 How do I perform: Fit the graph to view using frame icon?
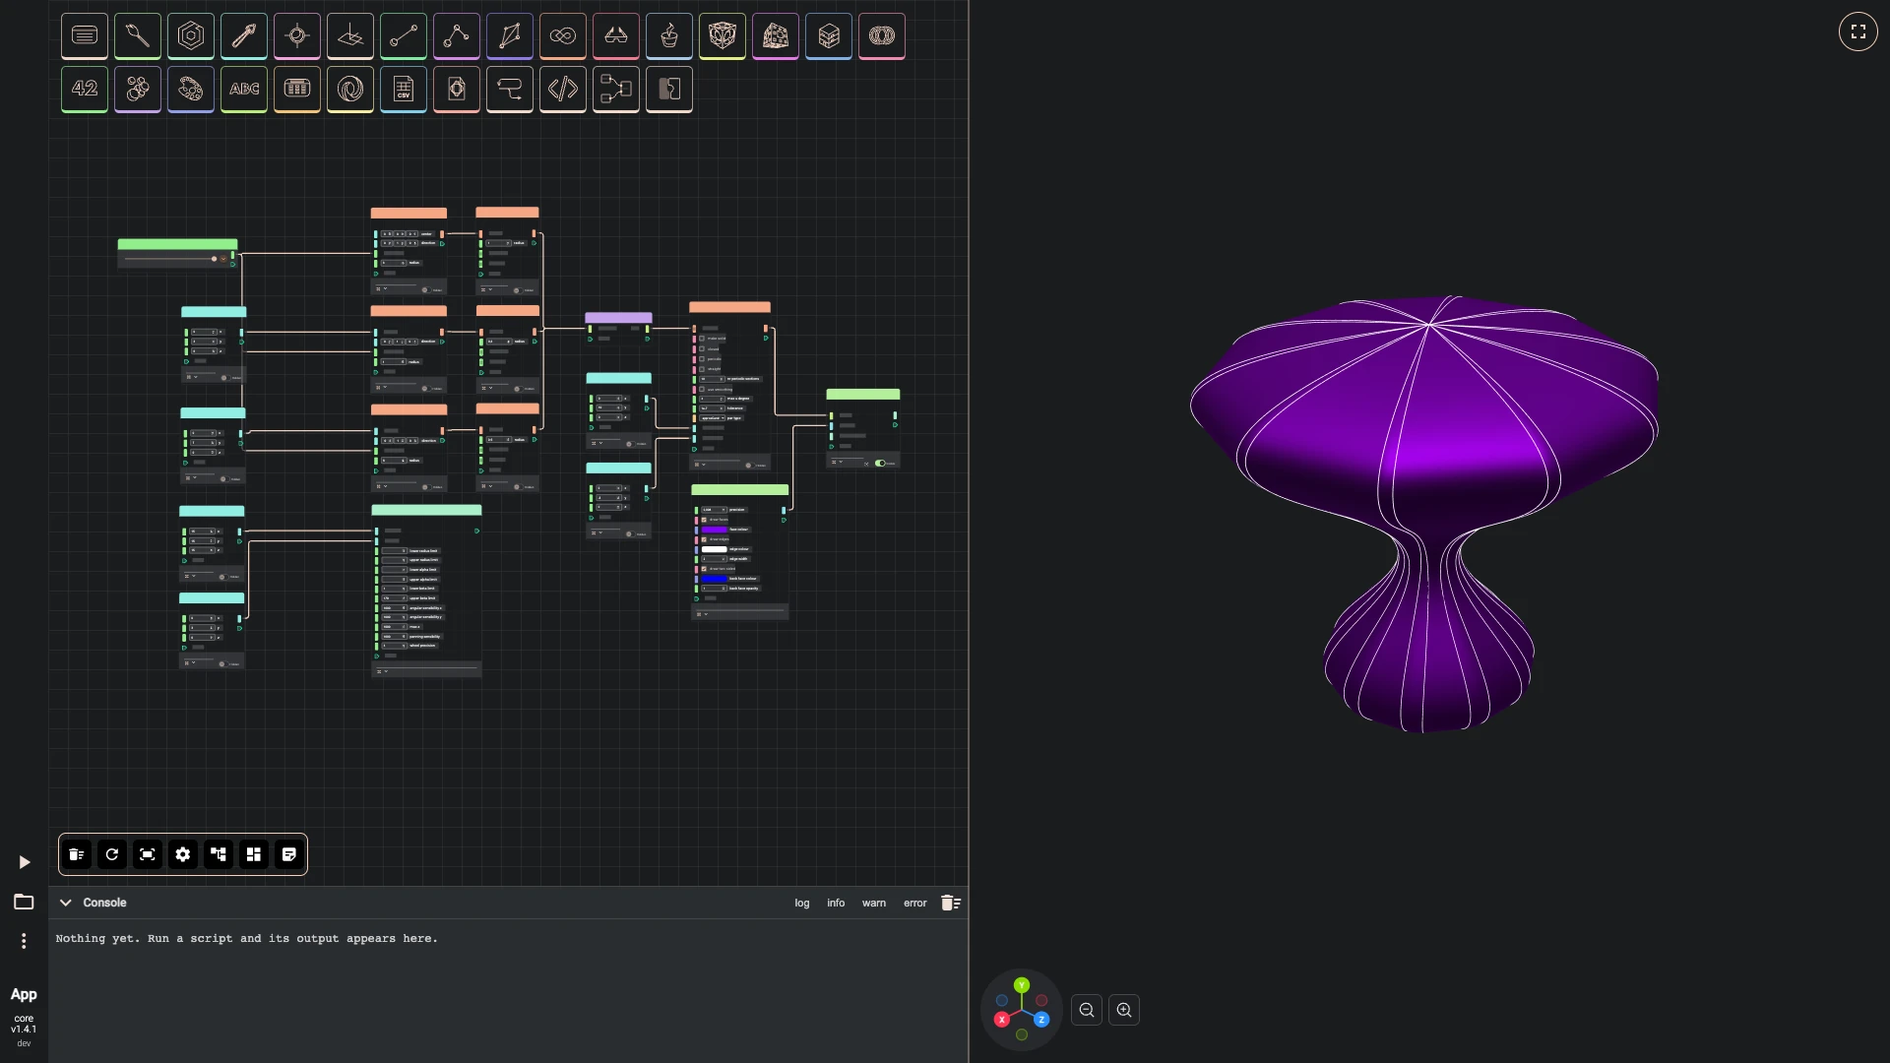coord(148,854)
